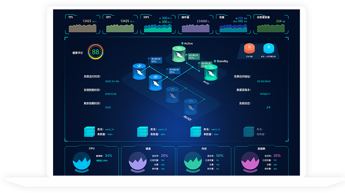This screenshot has width=345, height=193.
Task: Click the 健康评分 label
Action: pos(78,53)
